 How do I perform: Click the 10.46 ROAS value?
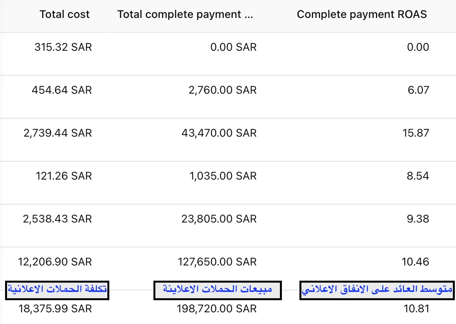tap(415, 262)
